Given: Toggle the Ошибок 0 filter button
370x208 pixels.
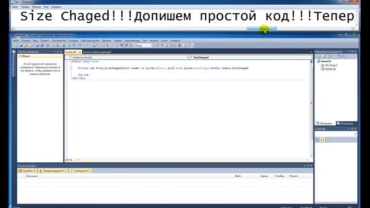Looking at the screenshot, I should point(27,170).
